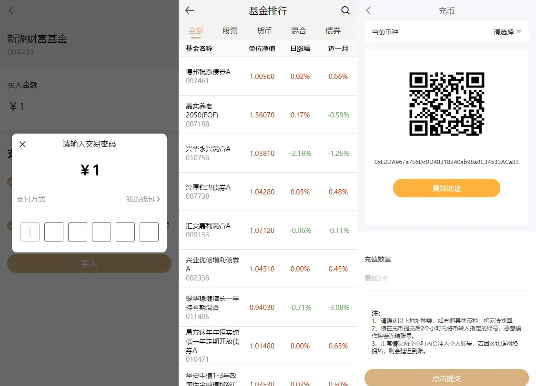Image resolution: width=536 pixels, height=386 pixels.
Task: Focus the 充值数量 field showing 最低1个
Action: [446, 278]
